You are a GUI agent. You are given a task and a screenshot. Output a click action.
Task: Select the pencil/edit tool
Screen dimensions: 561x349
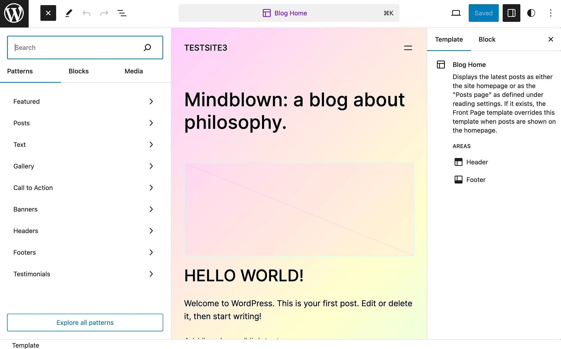click(68, 12)
